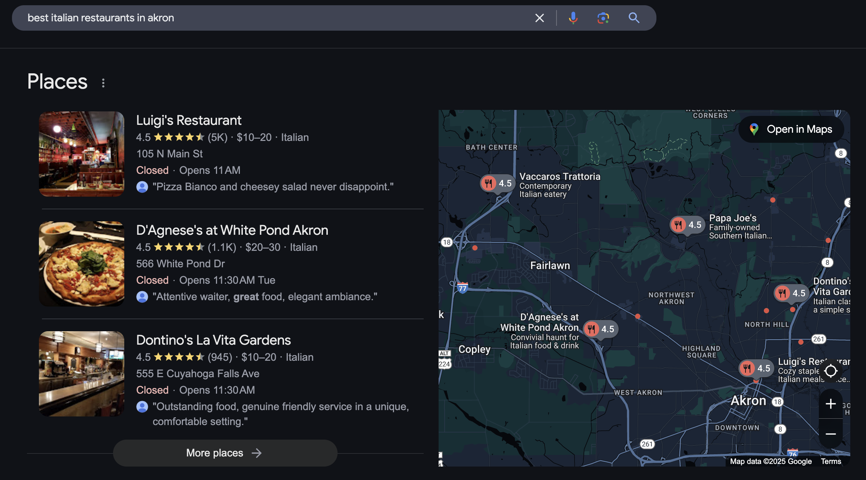Viewport: 866px width, 480px height.
Task: Click the small red dot near Fairlawn's route 18
Action: click(x=475, y=248)
